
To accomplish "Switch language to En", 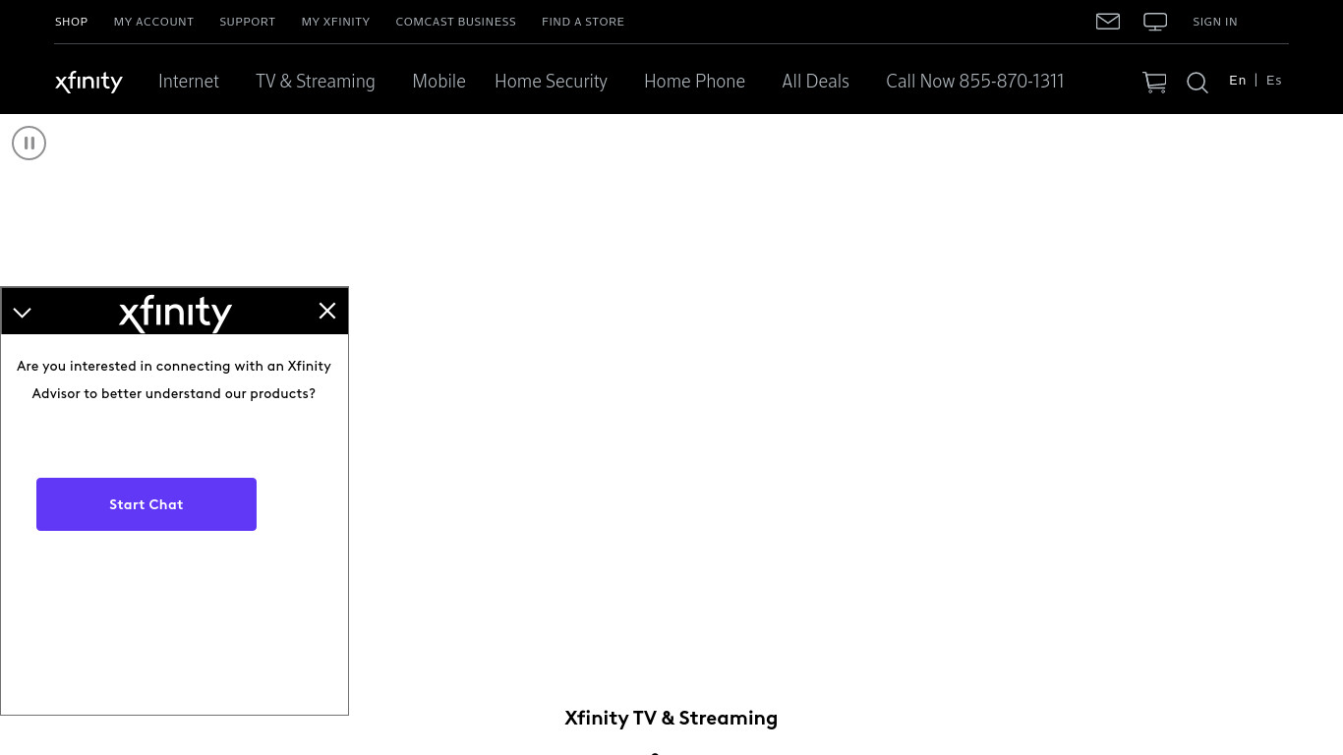I will [1238, 81].
